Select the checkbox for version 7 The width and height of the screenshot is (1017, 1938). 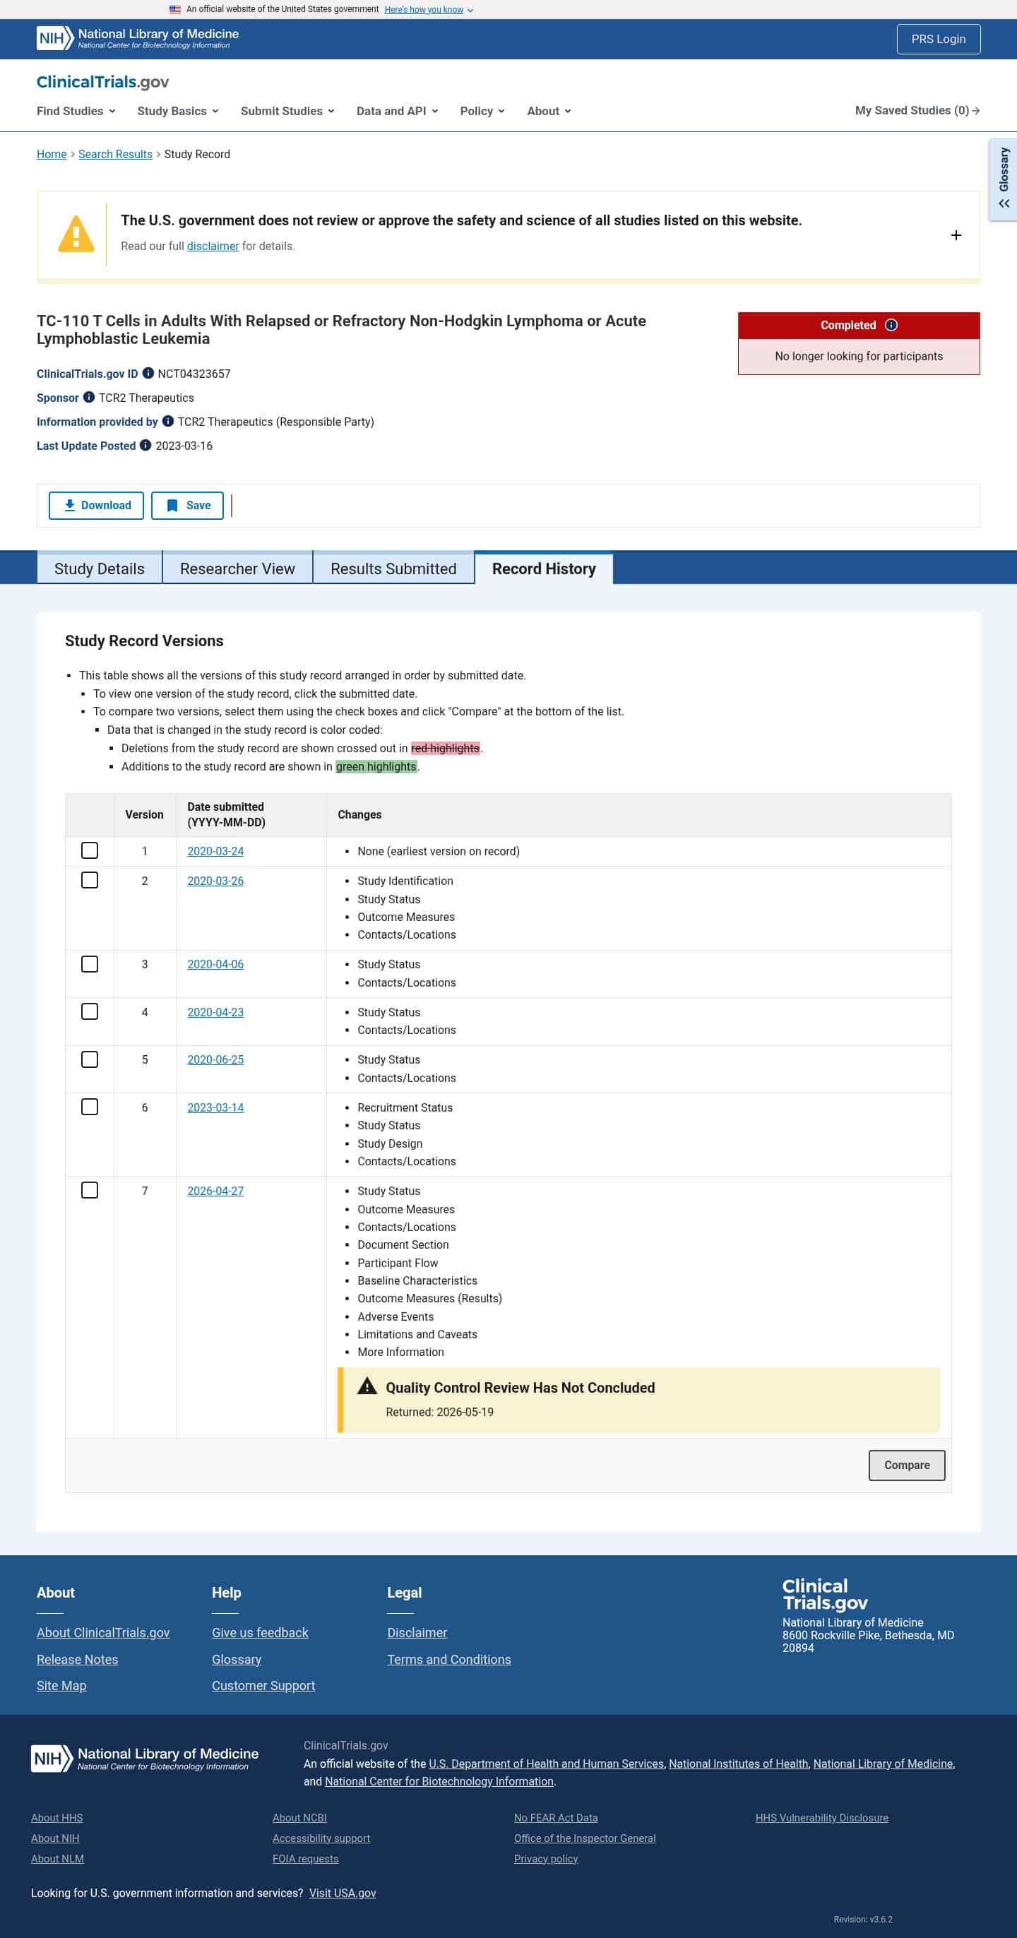tap(90, 1190)
